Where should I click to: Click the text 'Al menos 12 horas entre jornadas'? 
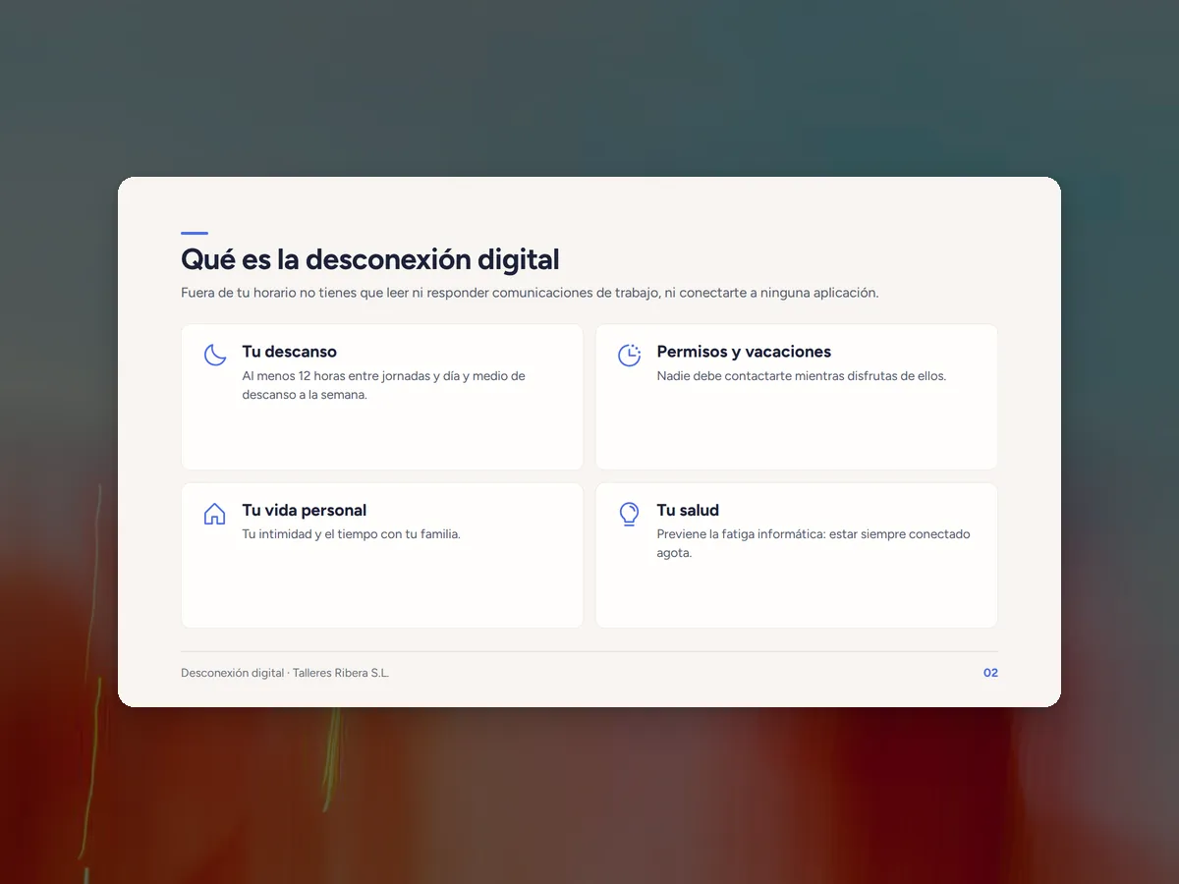(337, 376)
